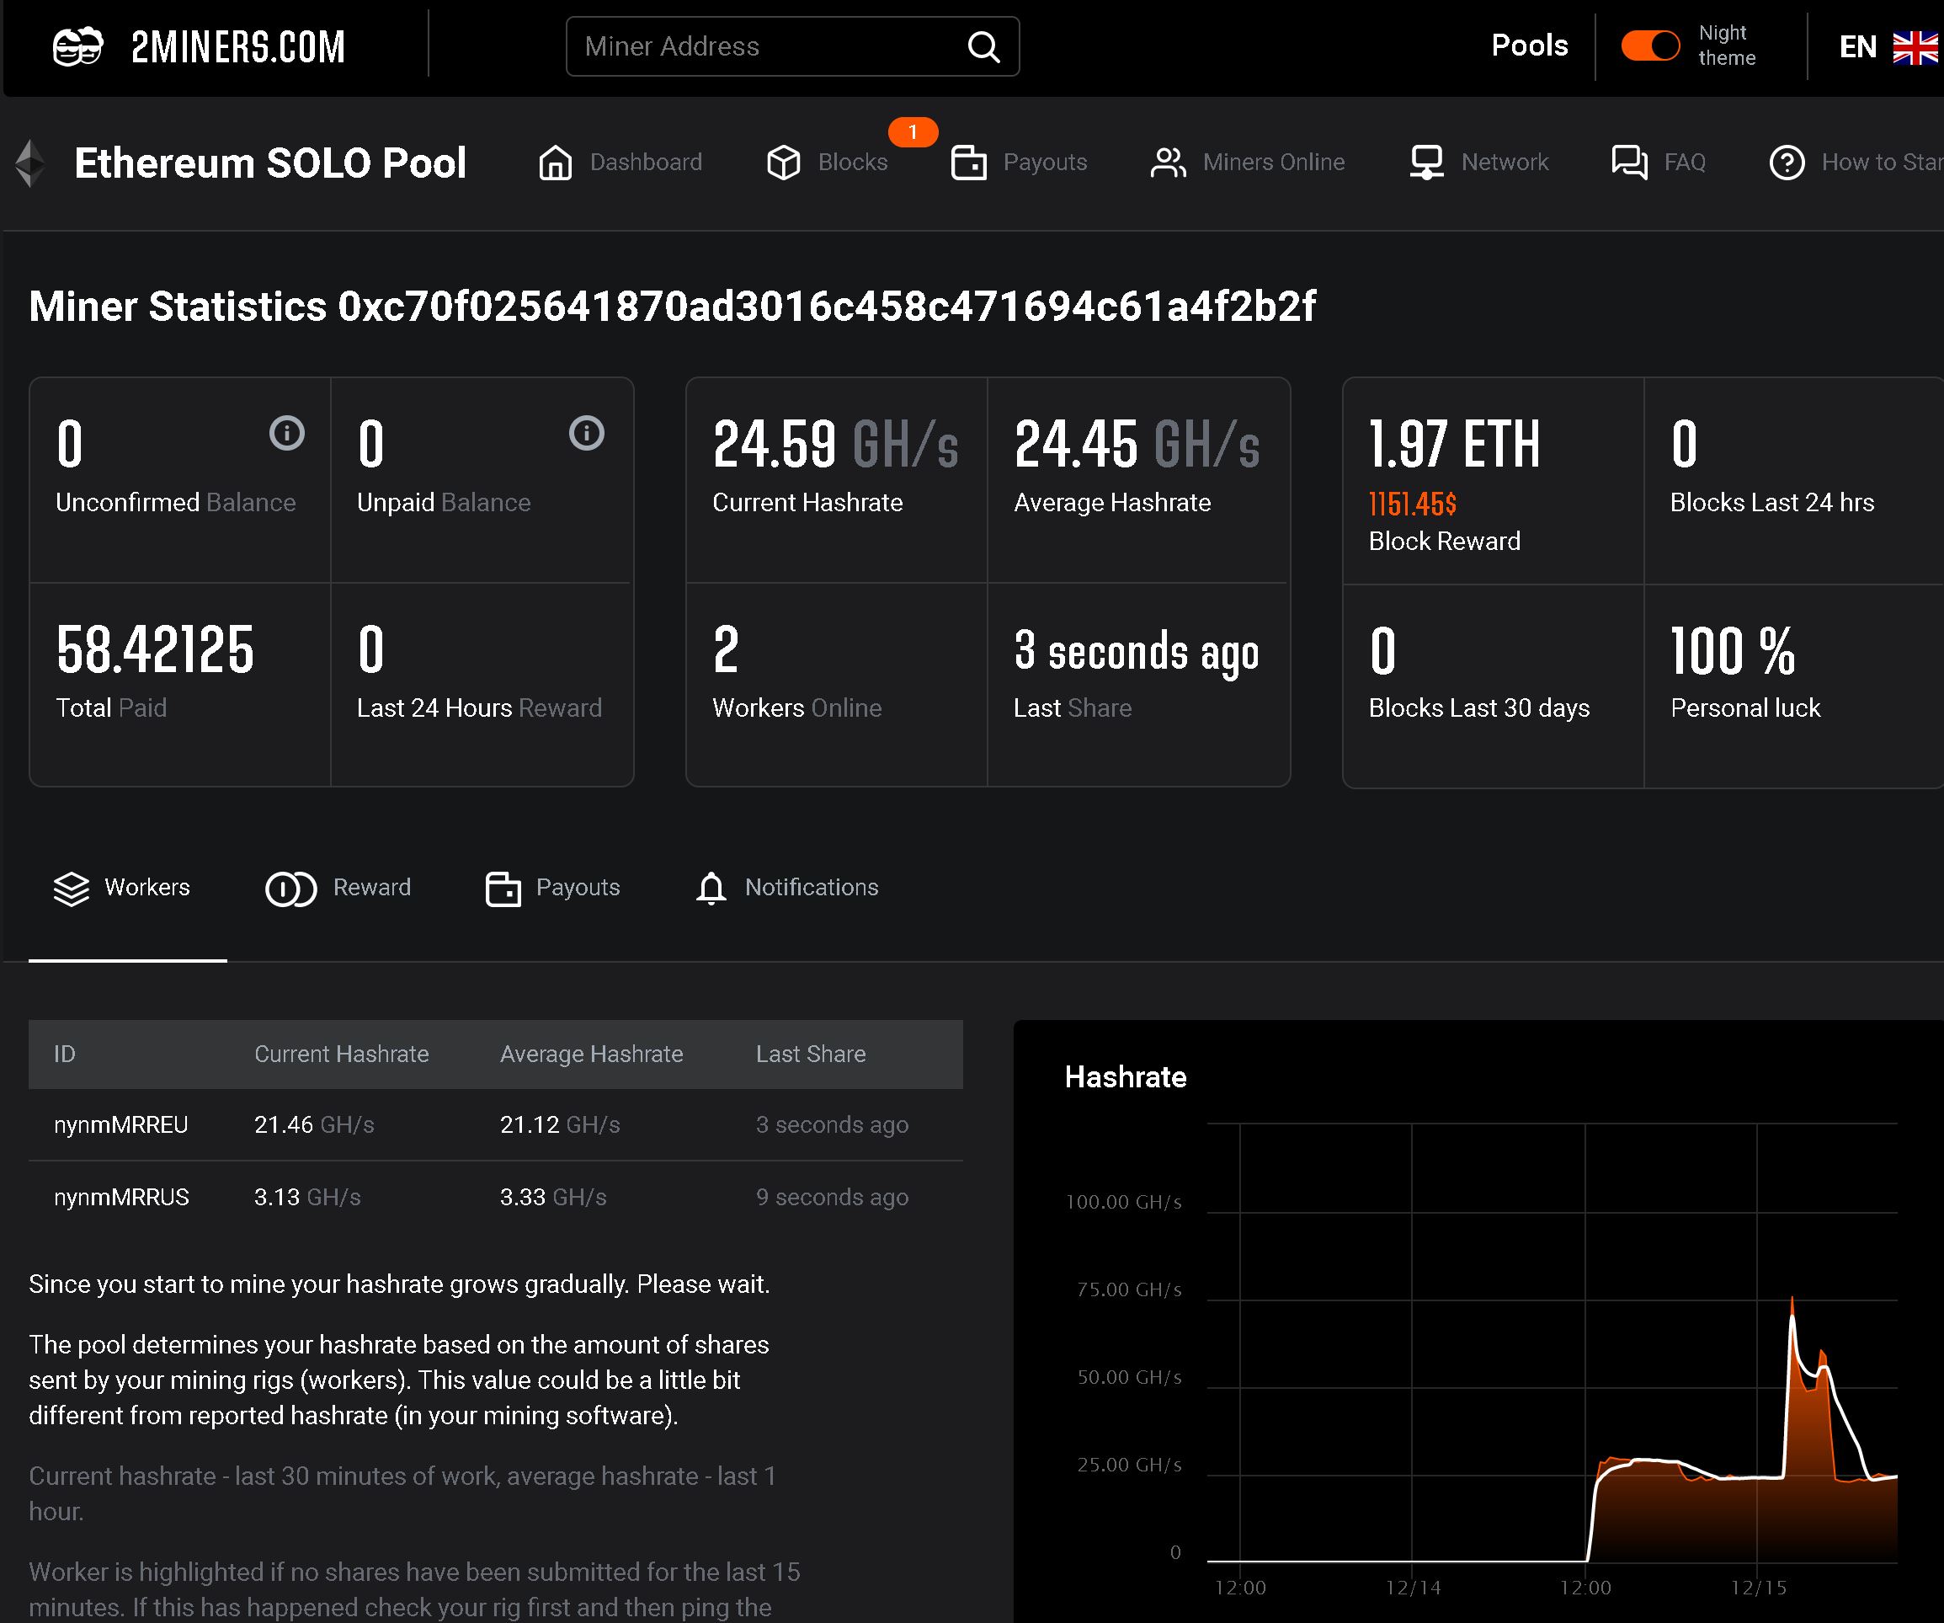The width and height of the screenshot is (1944, 1623).
Task: Click Unpaid Balance info icon
Action: (586, 432)
